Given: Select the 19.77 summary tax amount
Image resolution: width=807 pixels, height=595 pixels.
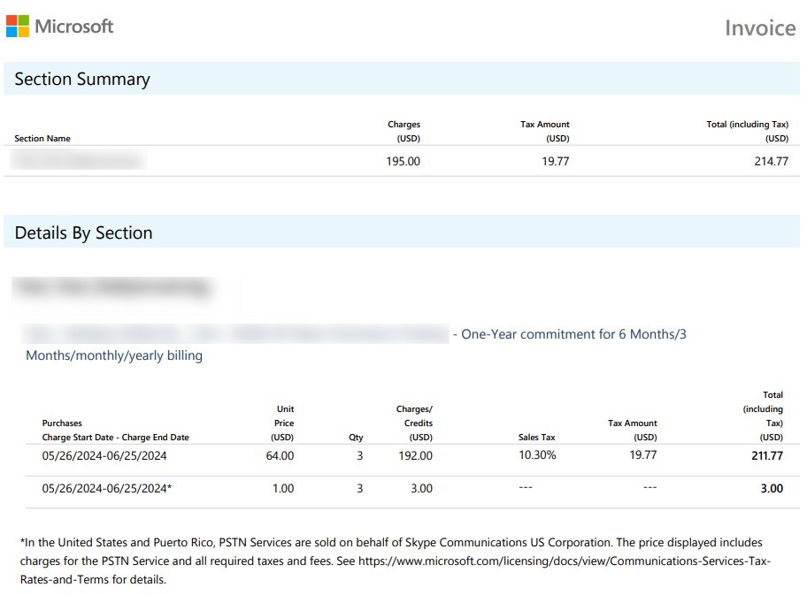Looking at the screenshot, I should pyautogui.click(x=556, y=162).
